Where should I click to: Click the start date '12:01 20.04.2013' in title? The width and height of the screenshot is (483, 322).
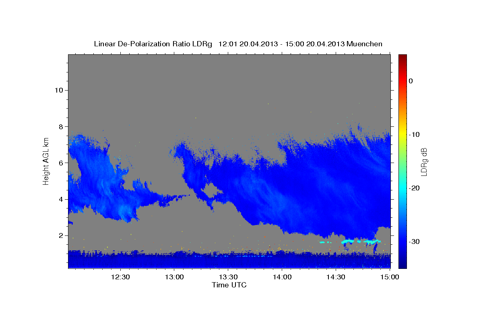[248, 44]
